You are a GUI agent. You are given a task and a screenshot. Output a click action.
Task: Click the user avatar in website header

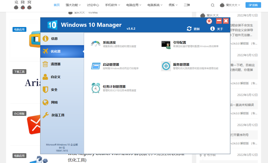pos(222,5)
